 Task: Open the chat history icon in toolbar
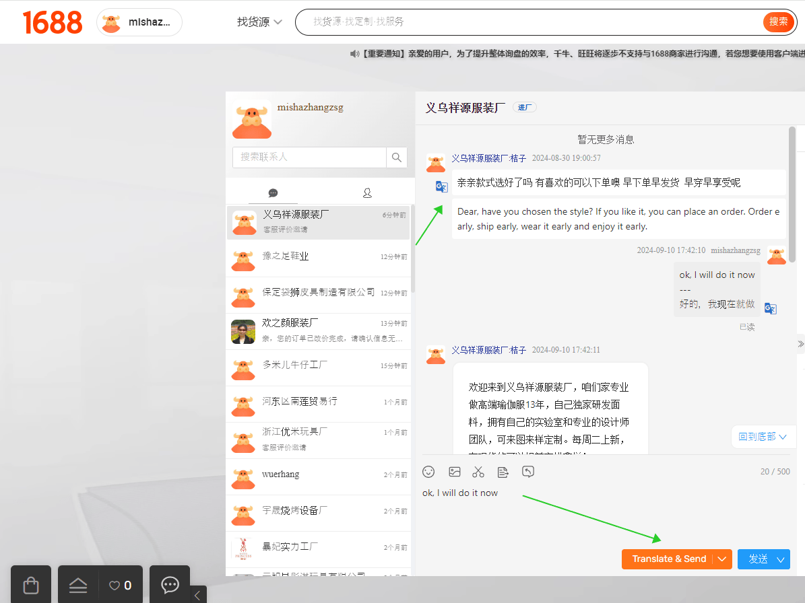pos(527,472)
